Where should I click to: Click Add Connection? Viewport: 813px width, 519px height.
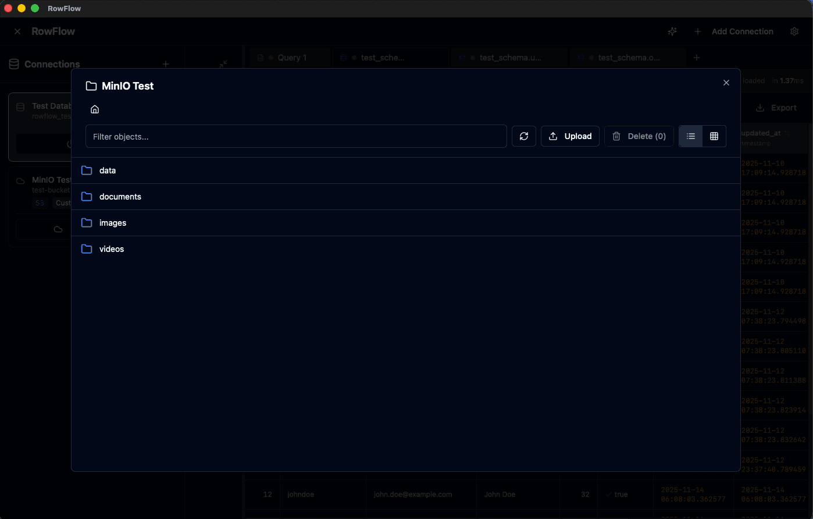[742, 31]
